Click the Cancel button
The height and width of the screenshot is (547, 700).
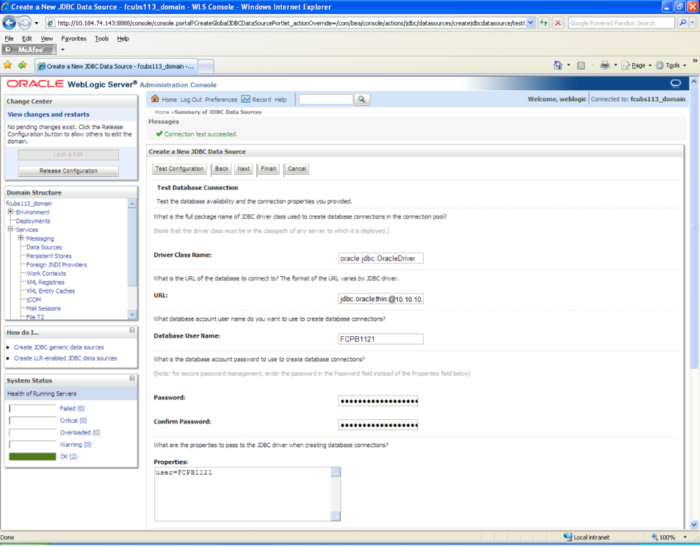pyautogui.click(x=297, y=169)
